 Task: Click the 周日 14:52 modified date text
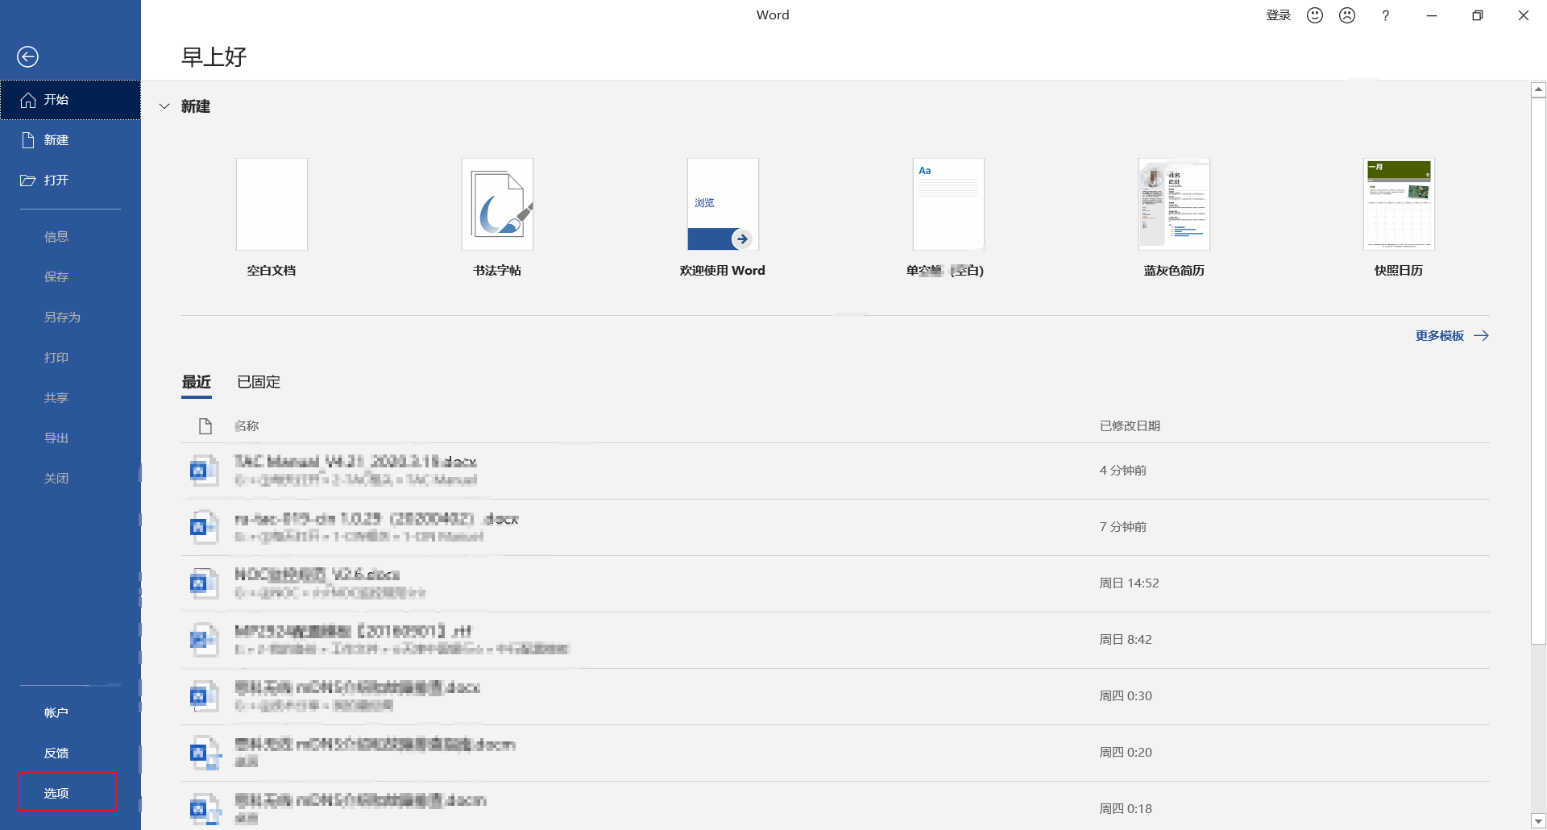tap(1129, 583)
